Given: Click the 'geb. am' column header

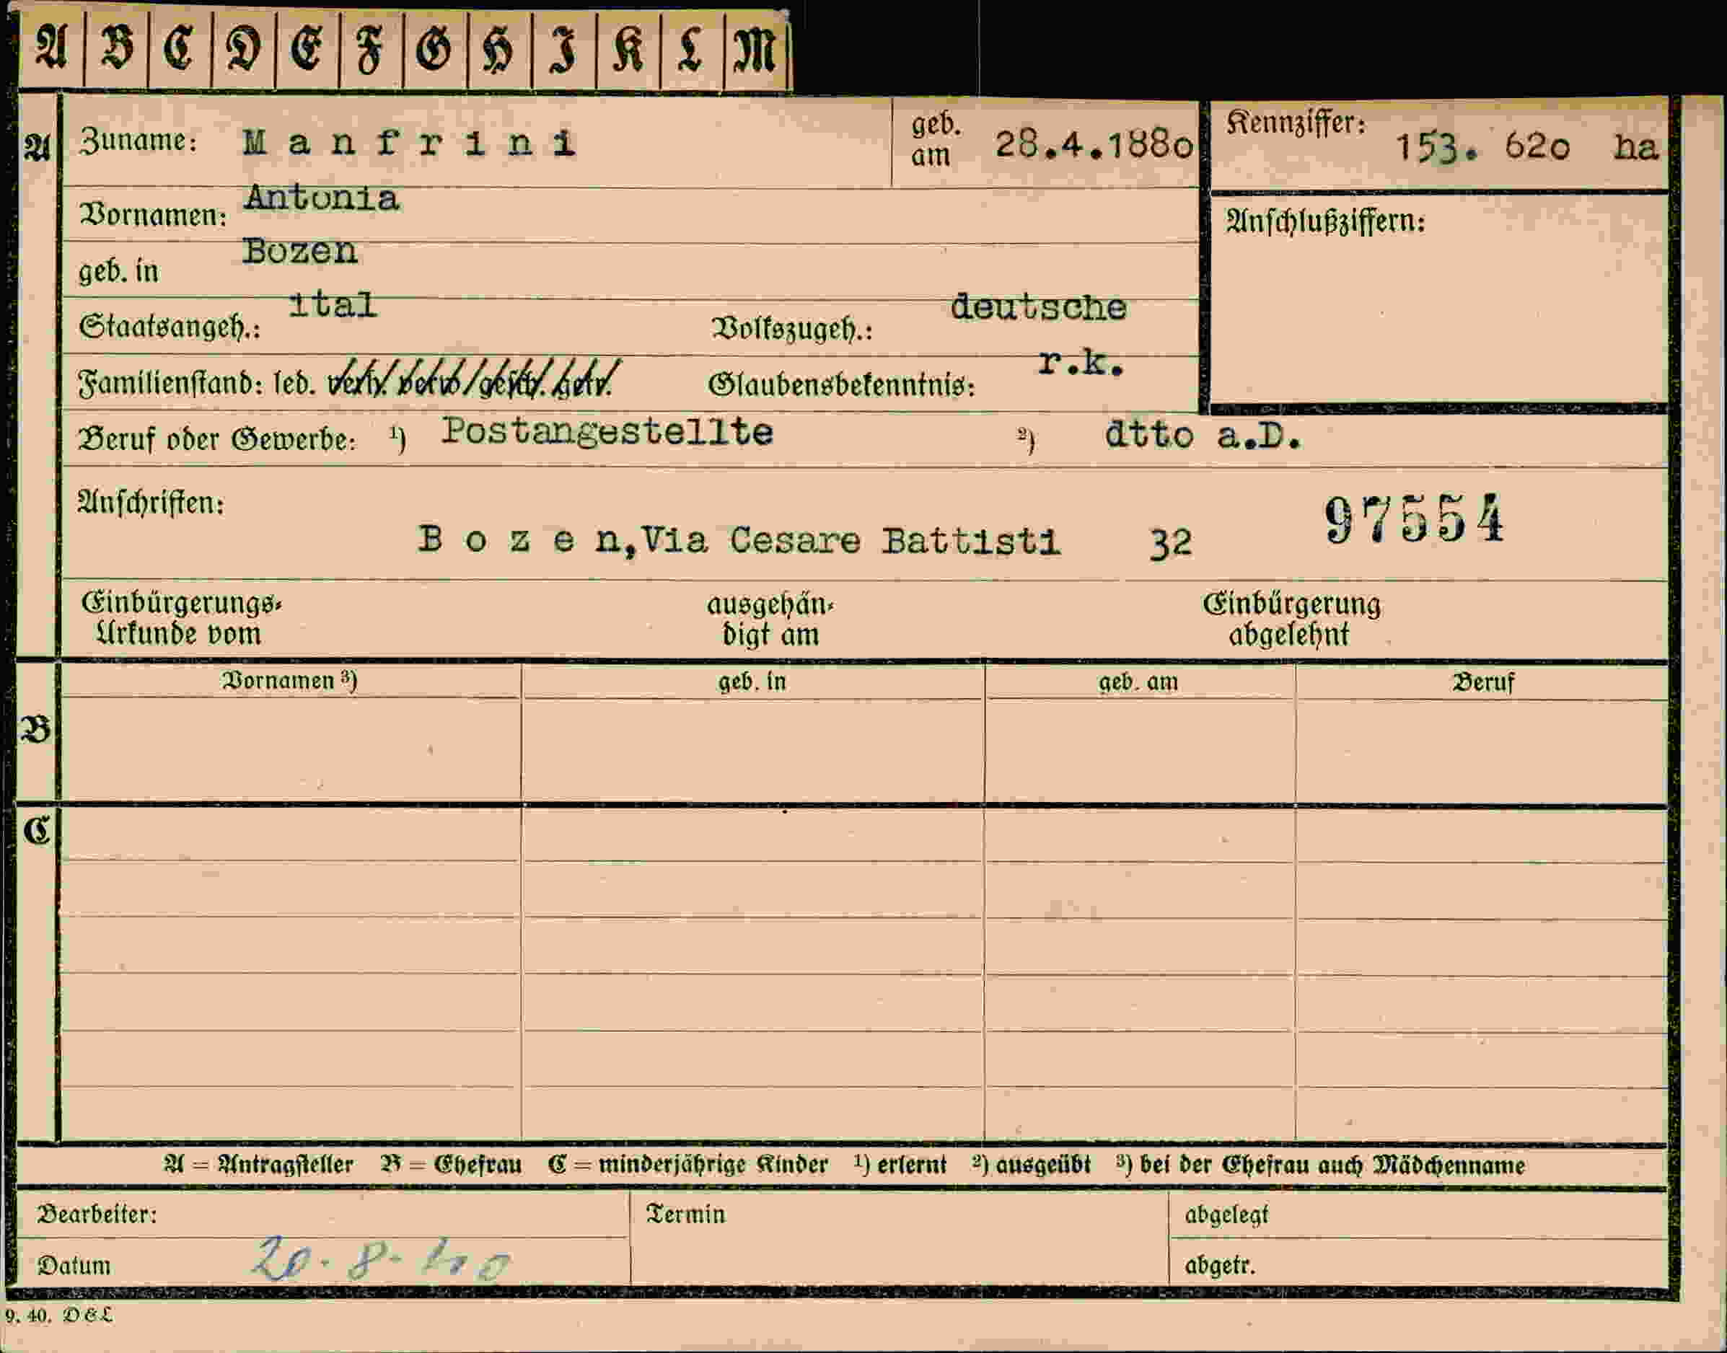Looking at the screenshot, I should point(1138,682).
